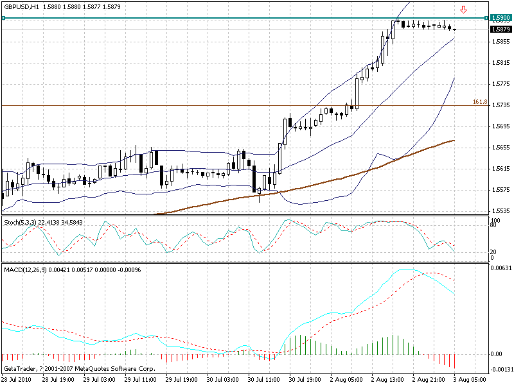Click the 28 Jul 2010 date label
This screenshot has width=514, height=385.
pyautogui.click(x=17, y=380)
